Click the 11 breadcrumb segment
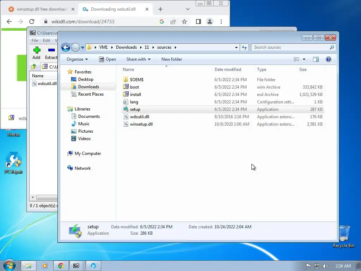361x271 pixels. coord(147,47)
